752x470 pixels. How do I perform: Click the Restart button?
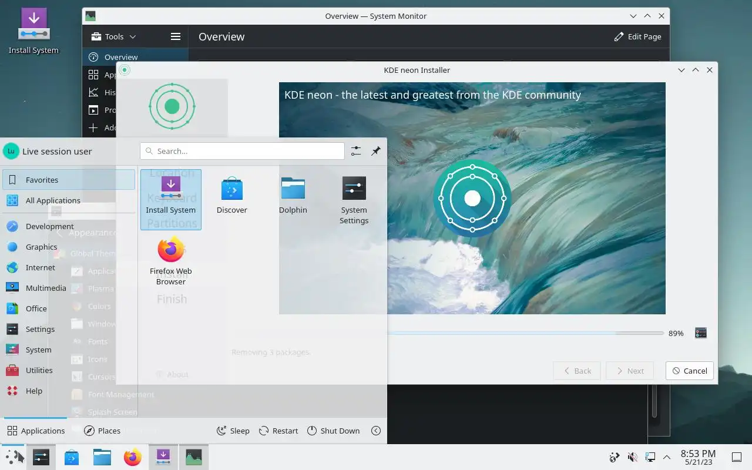tap(278, 431)
